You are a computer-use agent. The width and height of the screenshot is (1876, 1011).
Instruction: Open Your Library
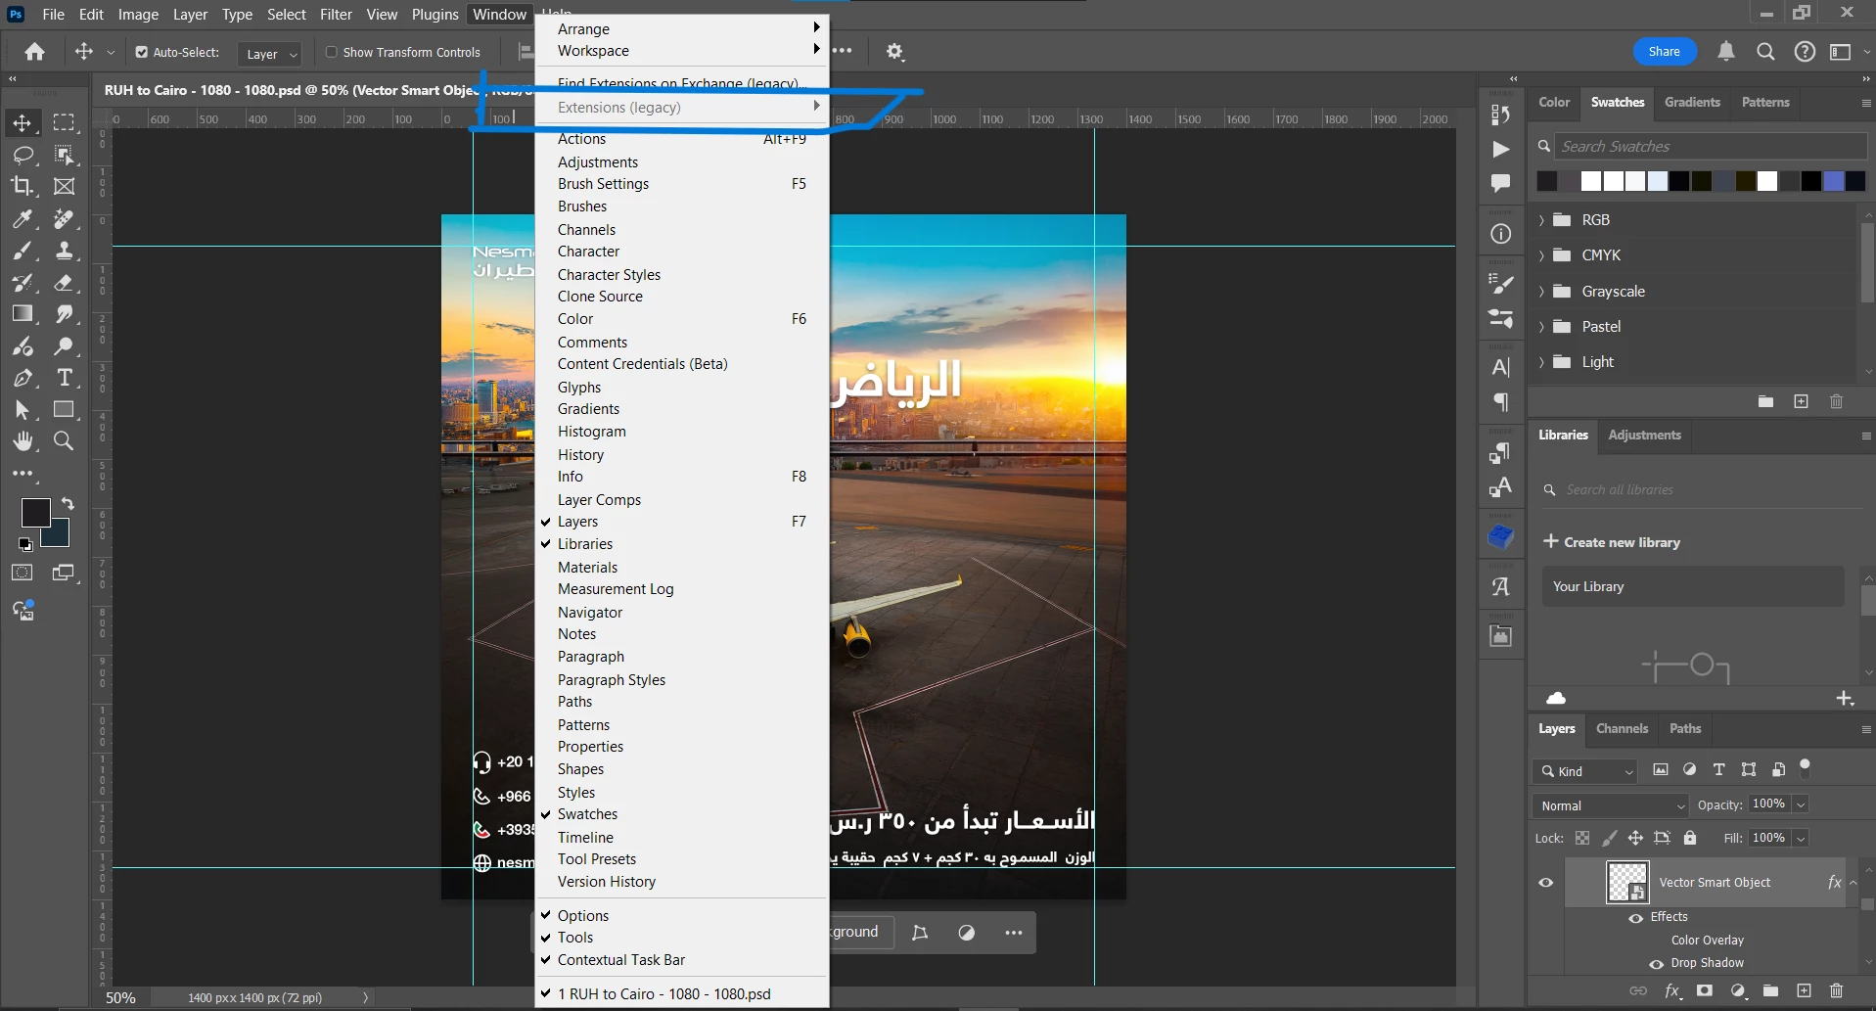coord(1693,586)
